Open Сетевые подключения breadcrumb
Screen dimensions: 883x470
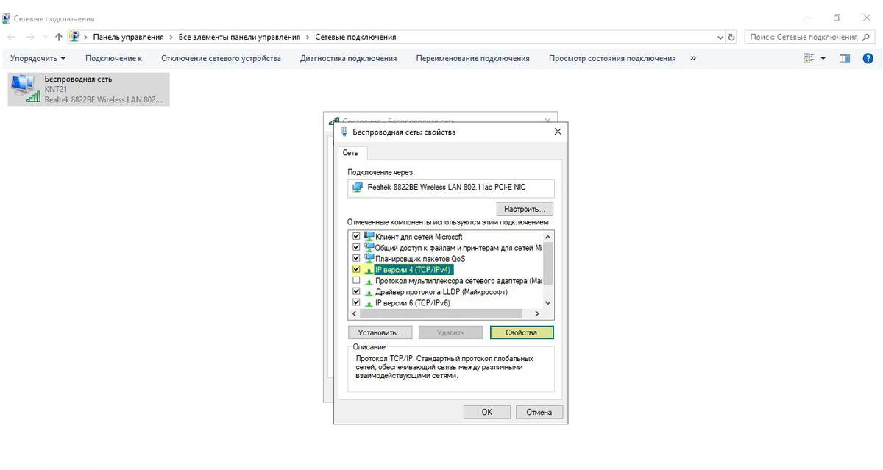[355, 37]
